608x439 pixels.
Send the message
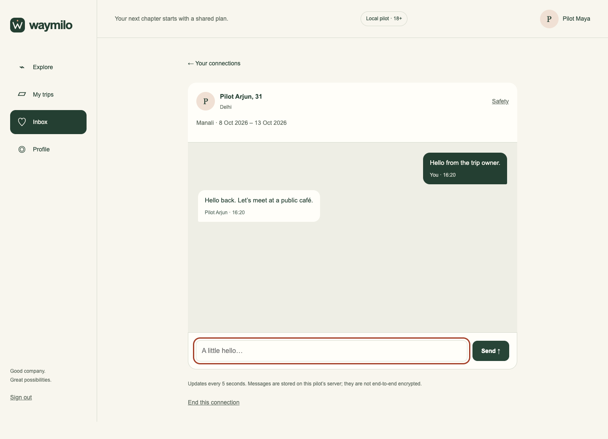pos(491,351)
